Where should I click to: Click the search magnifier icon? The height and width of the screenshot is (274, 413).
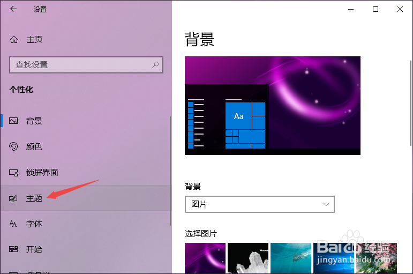[155, 64]
